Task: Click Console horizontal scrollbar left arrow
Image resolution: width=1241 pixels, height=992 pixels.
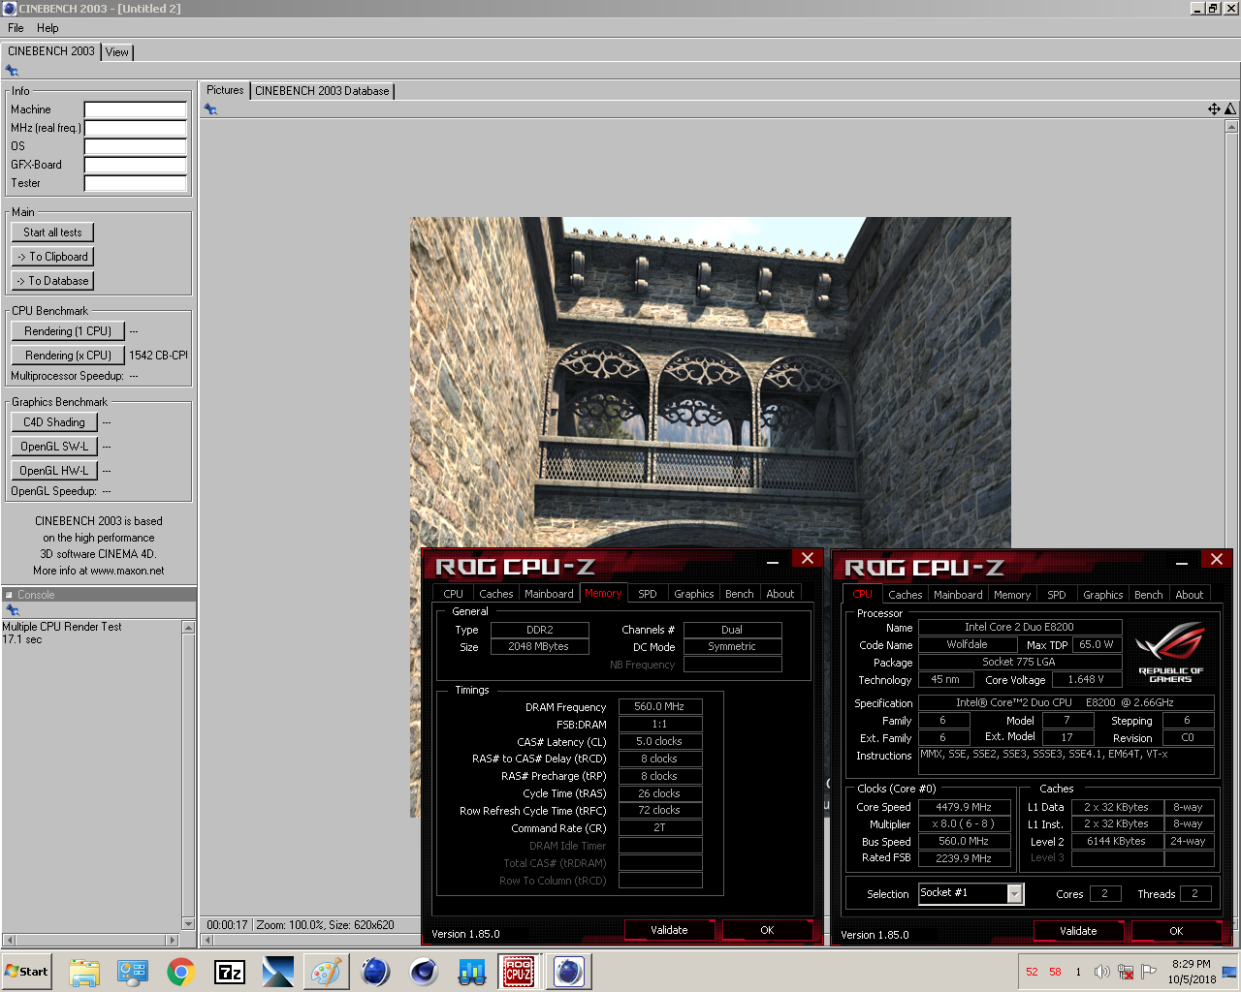Action: [9, 940]
